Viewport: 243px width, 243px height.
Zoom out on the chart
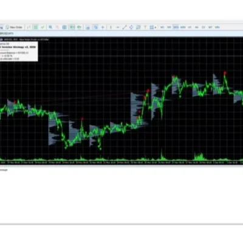point(57,27)
